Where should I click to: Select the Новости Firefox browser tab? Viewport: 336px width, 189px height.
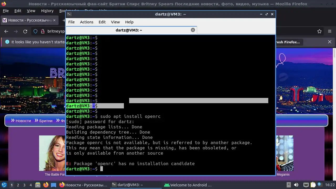[x=29, y=20]
